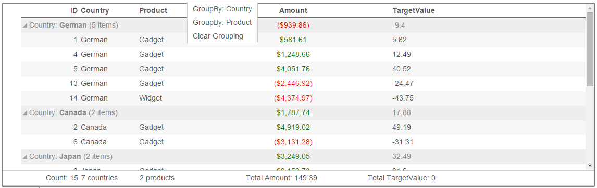The width and height of the screenshot is (597, 188).
Task: Select GroupBy: Country menu entry
Action: (222, 9)
